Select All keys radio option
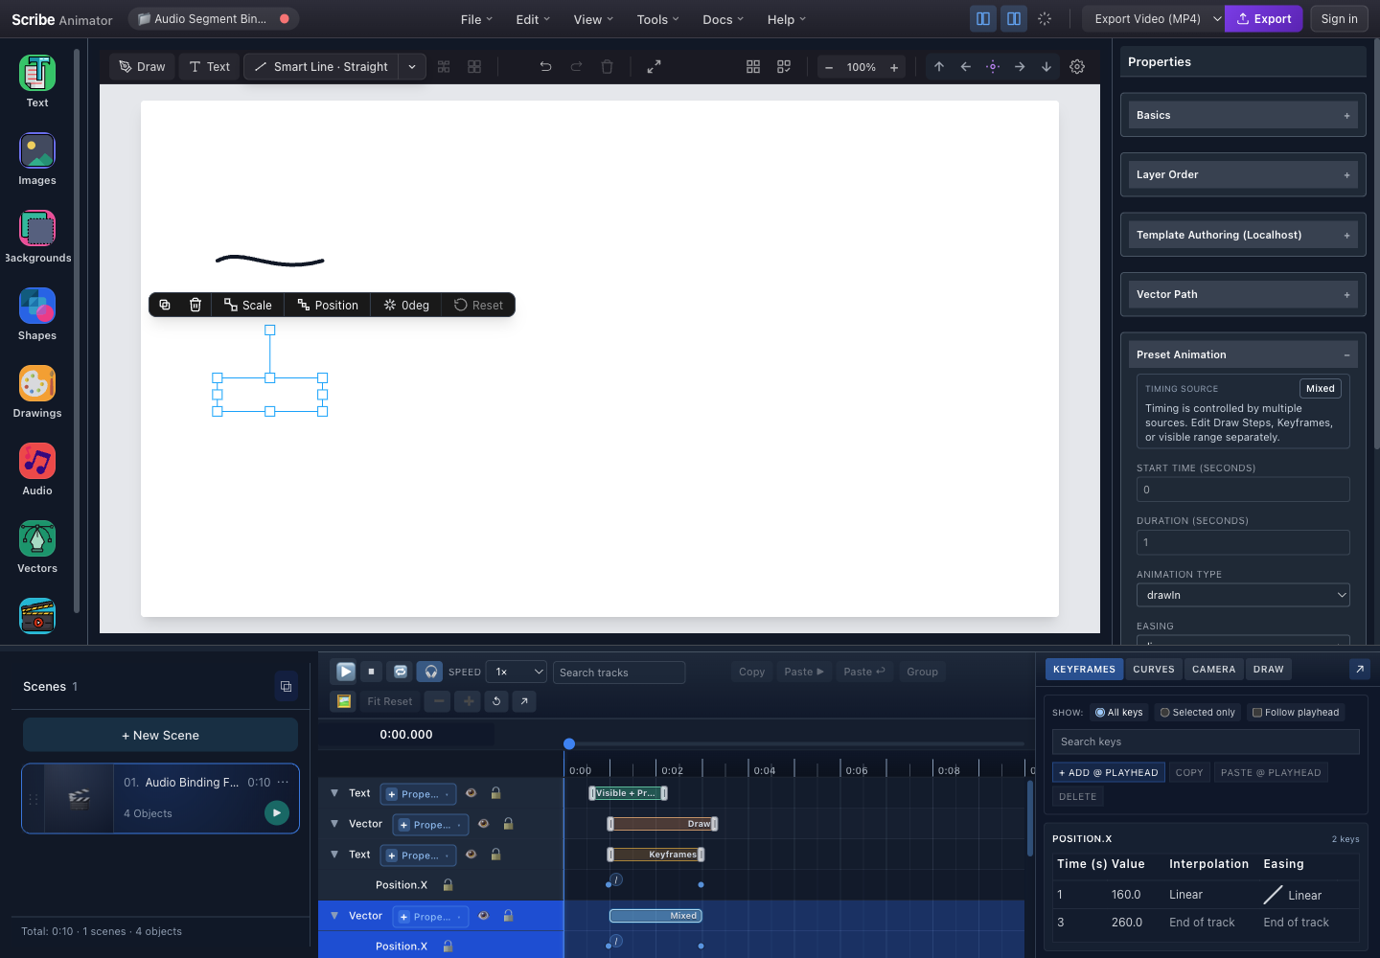 1118,712
